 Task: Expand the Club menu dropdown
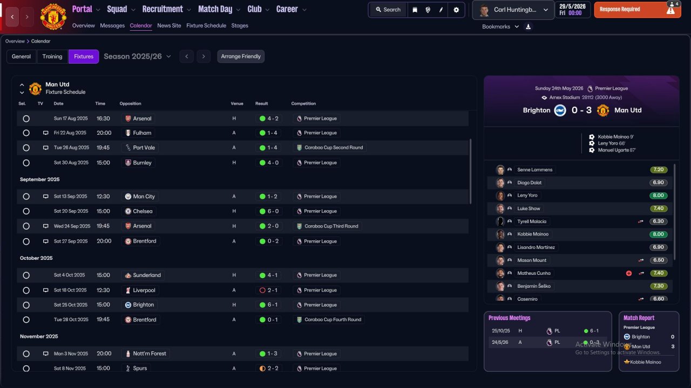pyautogui.click(x=267, y=9)
